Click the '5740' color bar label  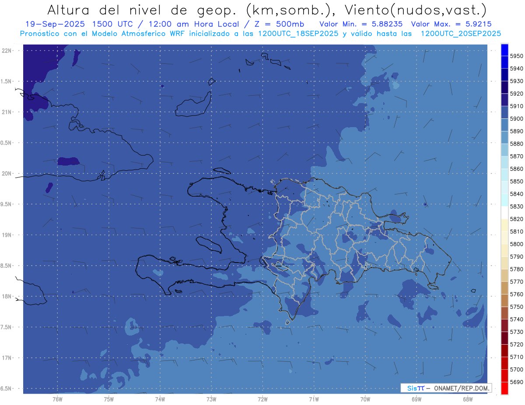click(x=517, y=319)
